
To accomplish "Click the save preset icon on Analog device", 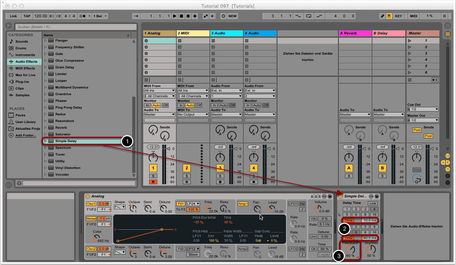I will (330, 196).
